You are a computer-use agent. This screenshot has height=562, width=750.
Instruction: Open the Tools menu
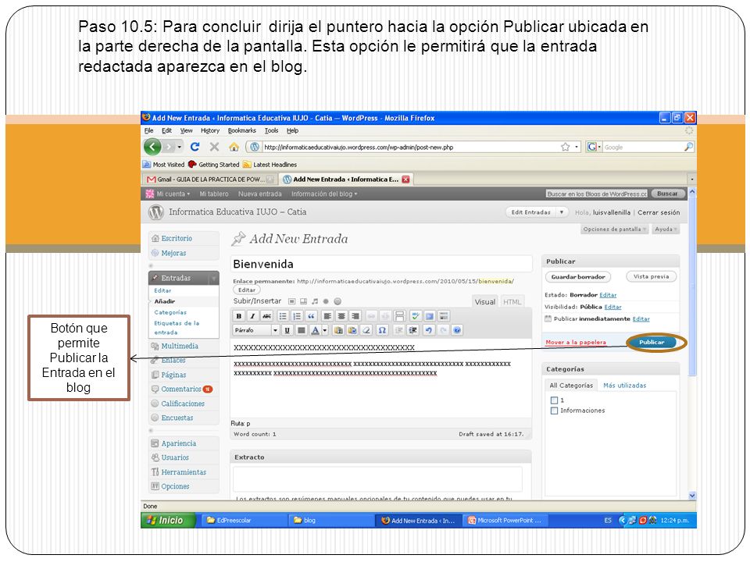pyautogui.click(x=271, y=130)
